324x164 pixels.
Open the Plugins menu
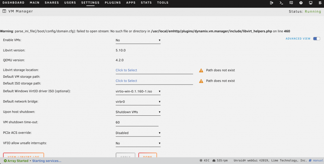[x=113, y=3]
